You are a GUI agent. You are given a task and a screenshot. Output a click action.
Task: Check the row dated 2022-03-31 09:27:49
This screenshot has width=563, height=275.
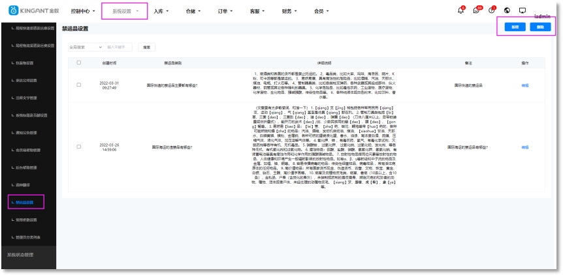pyautogui.click(x=78, y=85)
